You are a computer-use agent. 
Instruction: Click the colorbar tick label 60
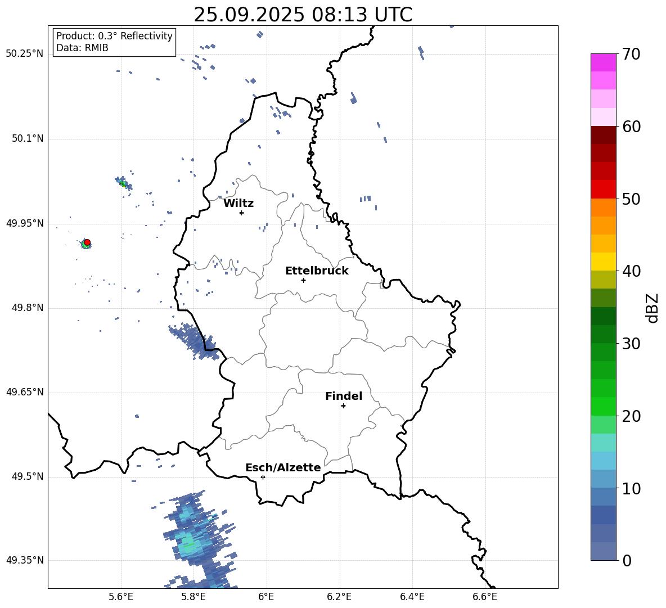631,127
